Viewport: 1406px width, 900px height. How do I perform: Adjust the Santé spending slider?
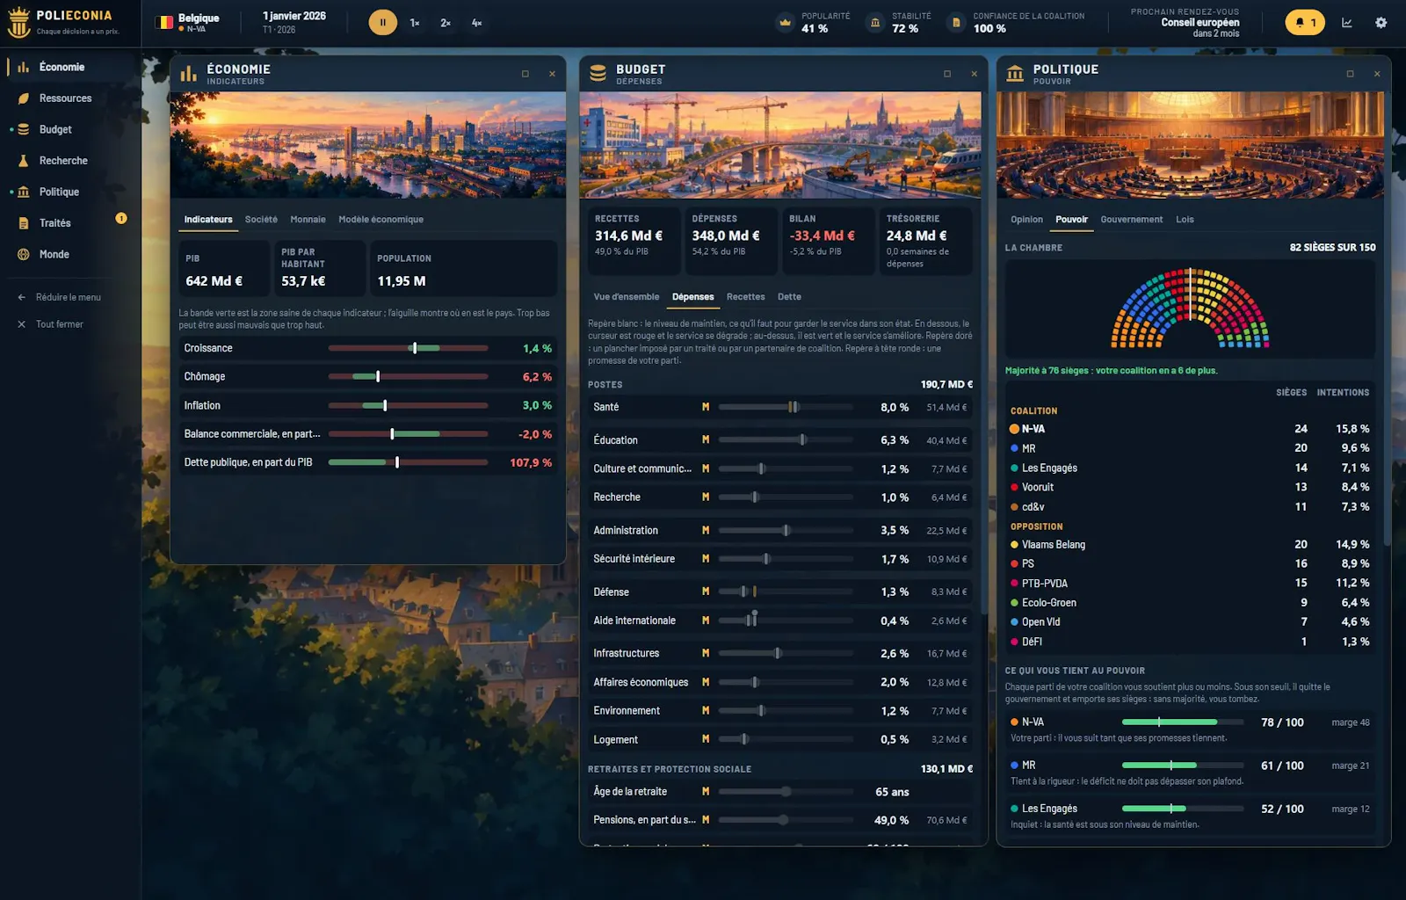point(786,407)
